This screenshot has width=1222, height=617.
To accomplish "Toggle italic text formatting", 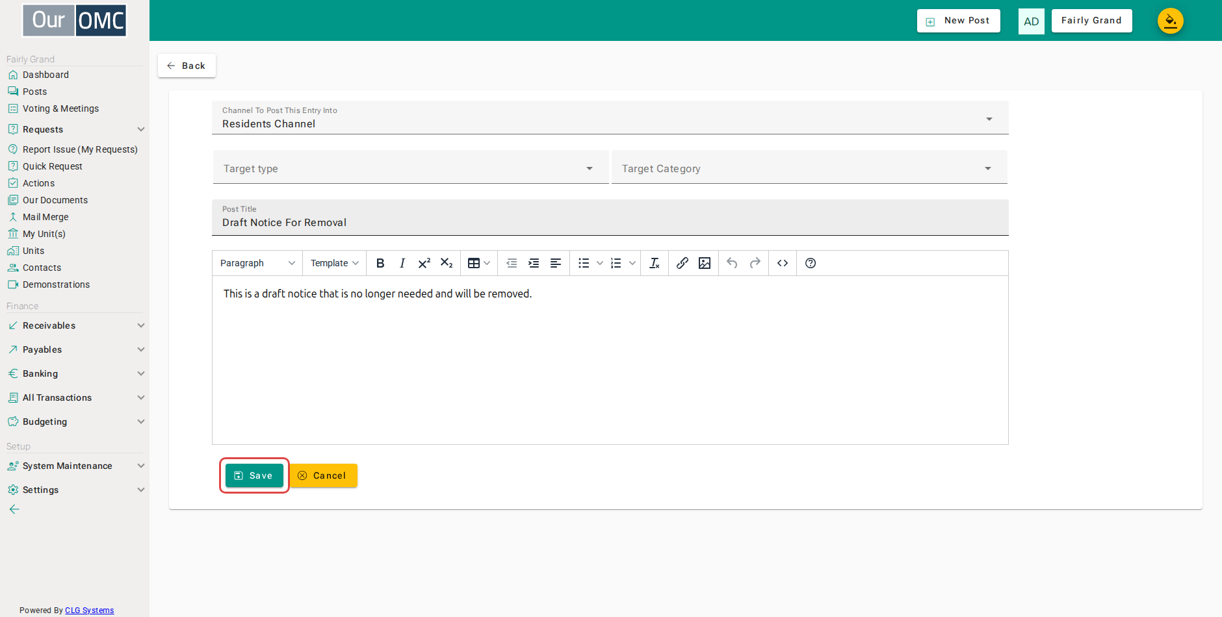I will 402,263.
